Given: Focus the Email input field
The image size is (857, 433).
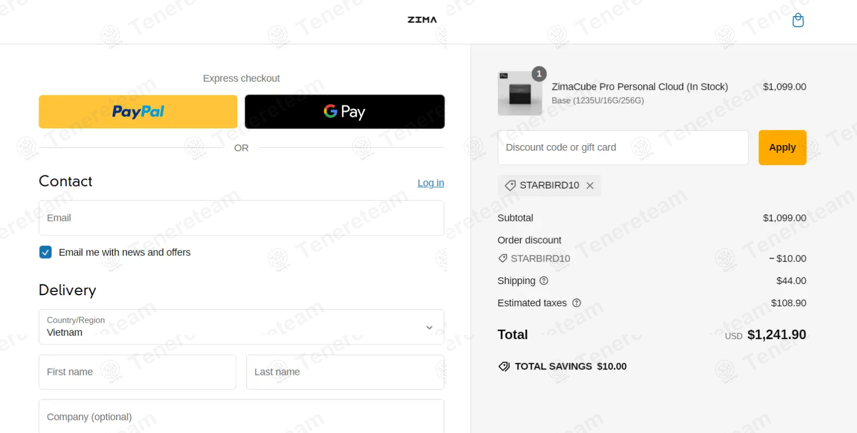Looking at the screenshot, I should (241, 218).
